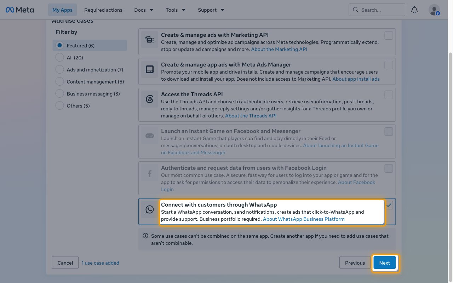The image size is (453, 283).
Task: Select Ads and monetization (7) filter
Action: point(90,70)
